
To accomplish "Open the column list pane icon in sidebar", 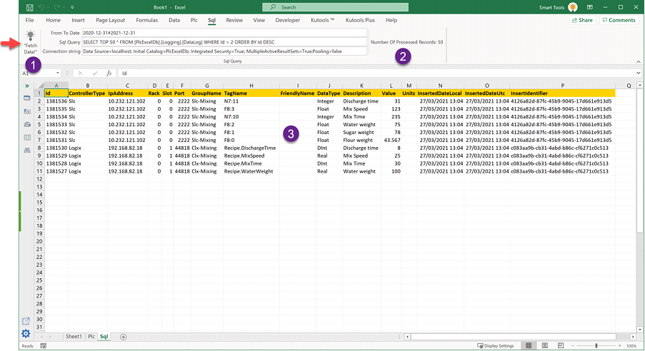I will click(x=27, y=137).
